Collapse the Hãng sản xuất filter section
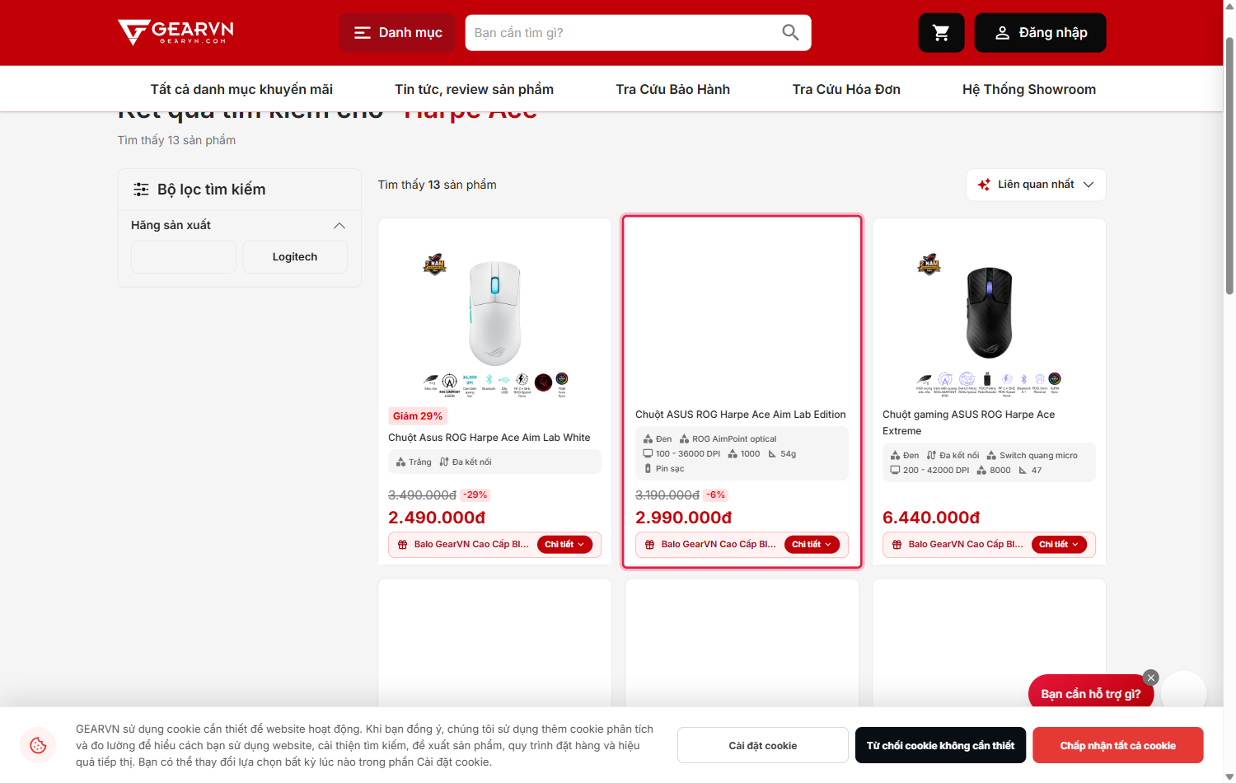The height and width of the screenshot is (783, 1236). 339,226
